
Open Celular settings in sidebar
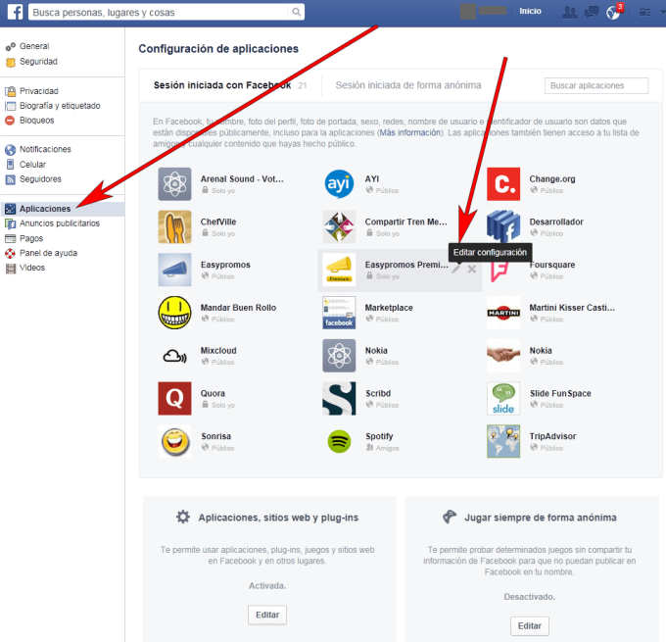[32, 165]
